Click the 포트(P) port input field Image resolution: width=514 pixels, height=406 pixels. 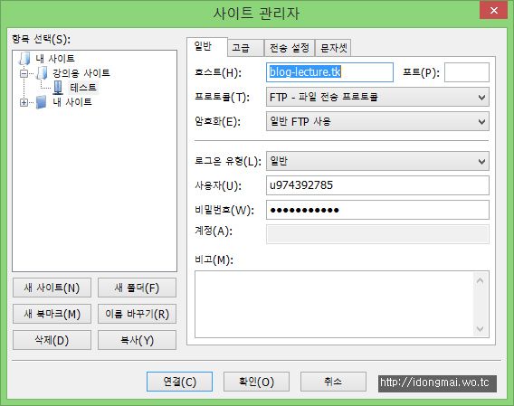point(467,72)
